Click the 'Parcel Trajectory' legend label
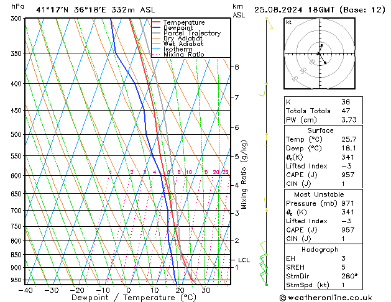The image size is (391, 302). (x=192, y=33)
